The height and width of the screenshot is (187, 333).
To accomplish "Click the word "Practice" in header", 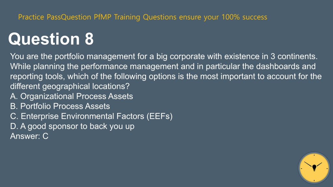I will pos(31,17).
